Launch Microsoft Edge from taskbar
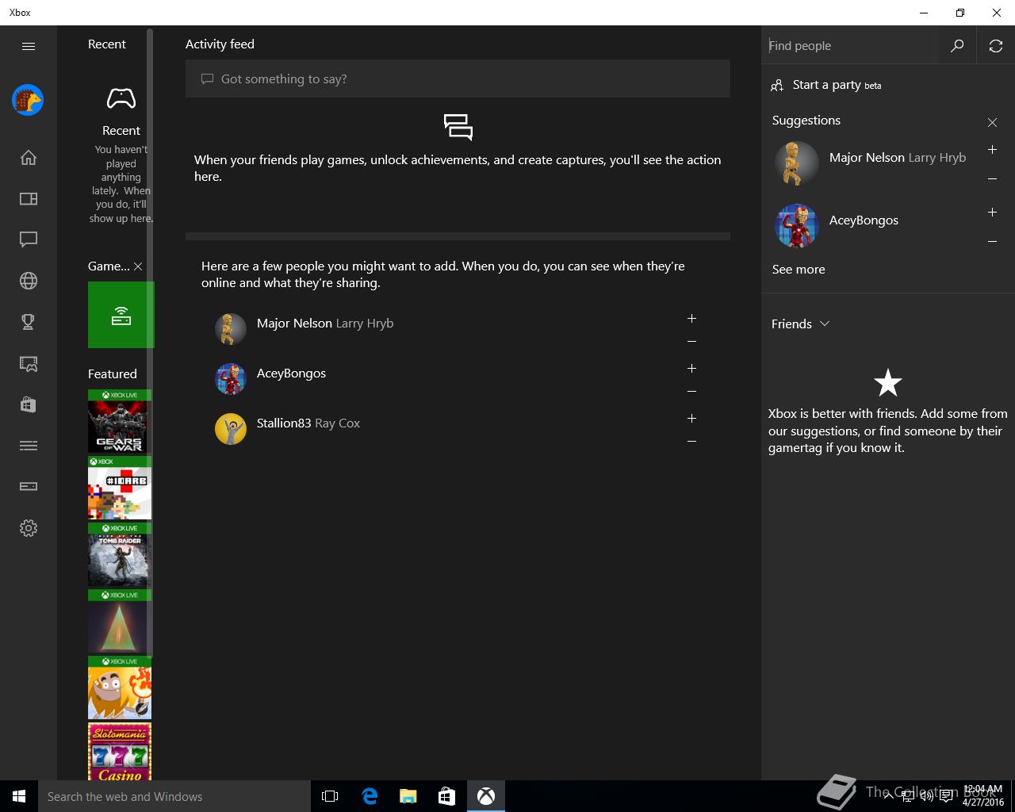The image size is (1015, 812). pyautogui.click(x=370, y=796)
